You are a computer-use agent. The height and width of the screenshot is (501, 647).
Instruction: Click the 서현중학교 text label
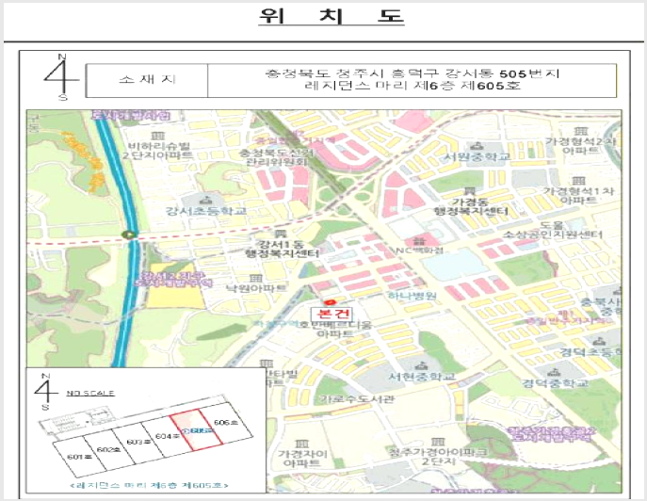(x=421, y=377)
